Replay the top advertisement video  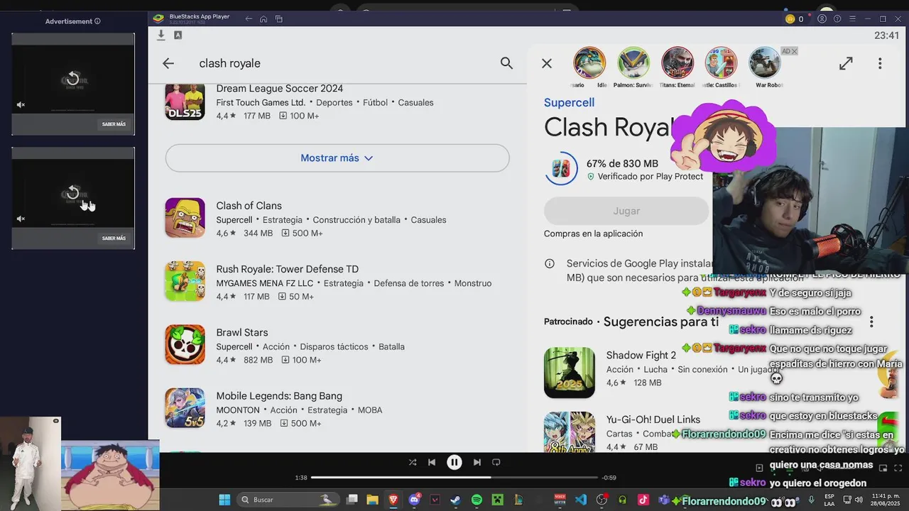(72, 78)
